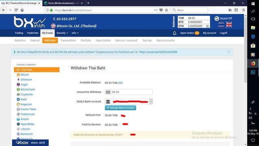Image resolution: width=259 pixels, height=146 pixels.
Task: Switch to English UK flag
Action: (229, 25)
